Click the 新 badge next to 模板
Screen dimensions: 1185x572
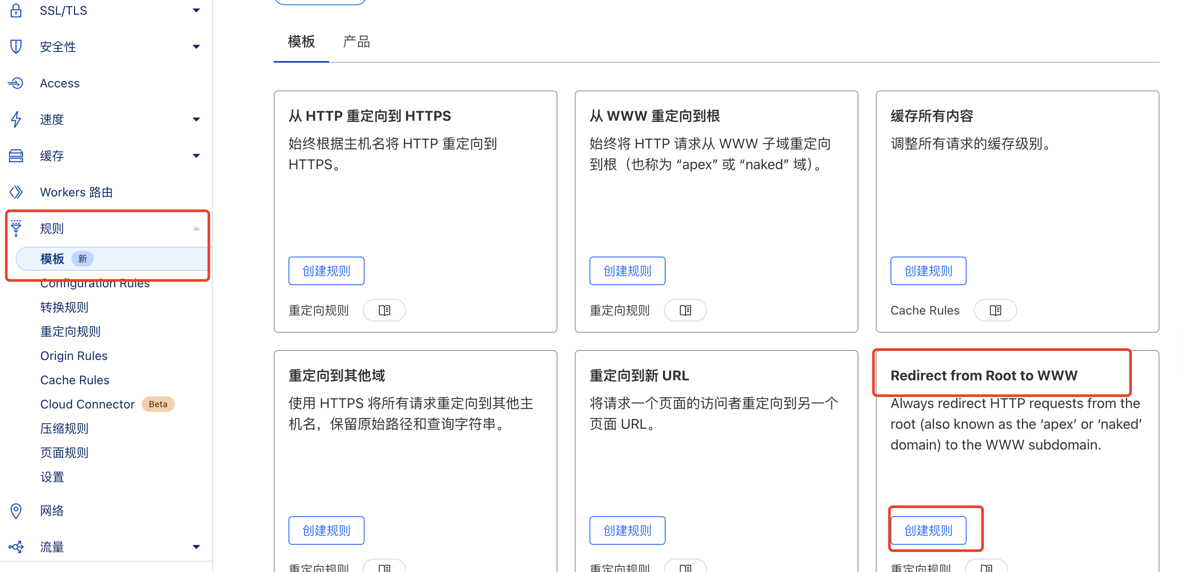tap(82, 259)
